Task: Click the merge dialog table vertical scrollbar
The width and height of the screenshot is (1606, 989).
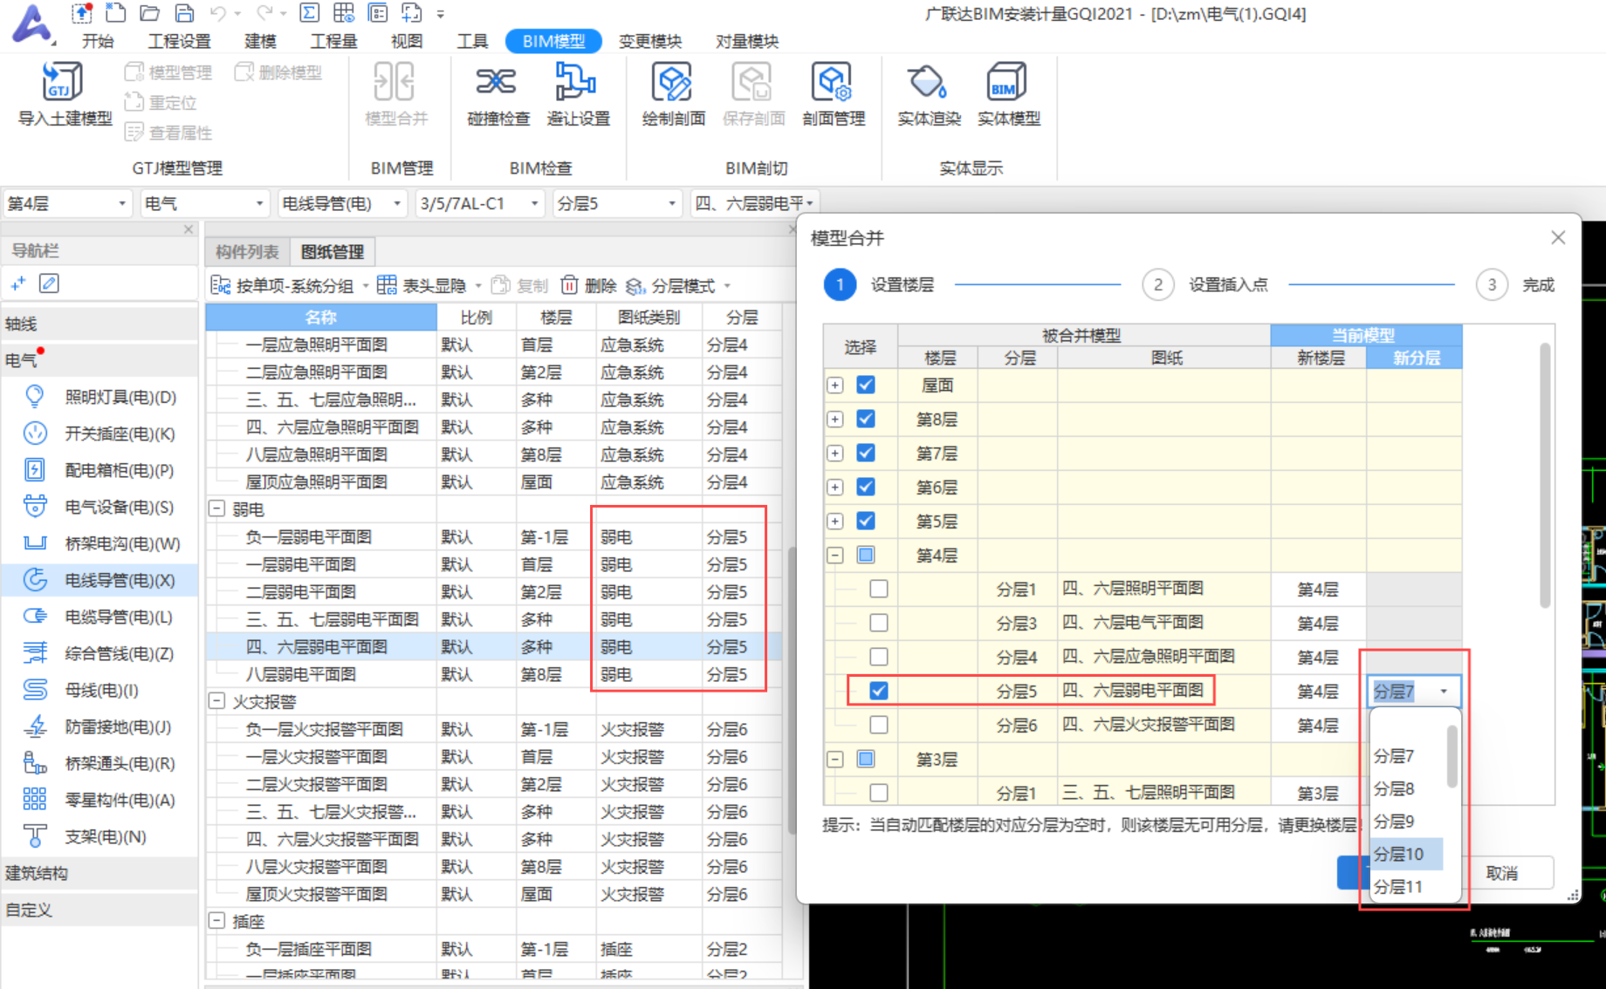Action: 1545,475
